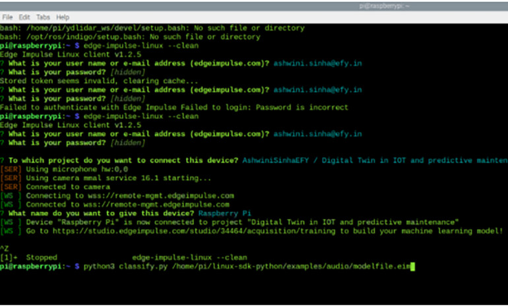Open the File menu
Image resolution: width=508 pixels, height=307 pixels.
[x=7, y=17]
